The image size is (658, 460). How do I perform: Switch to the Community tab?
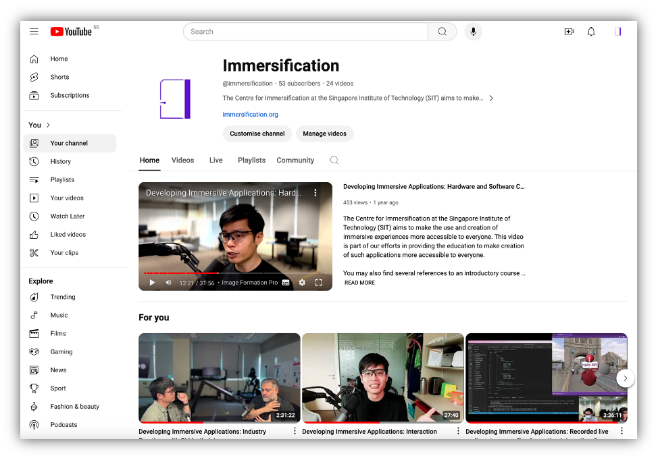295,161
